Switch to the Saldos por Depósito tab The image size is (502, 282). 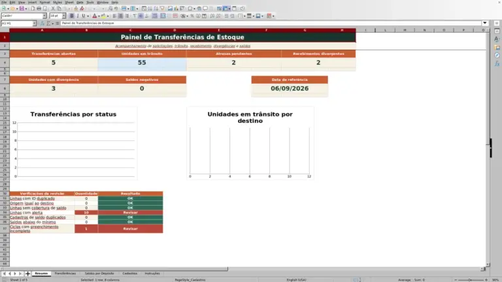(99, 274)
